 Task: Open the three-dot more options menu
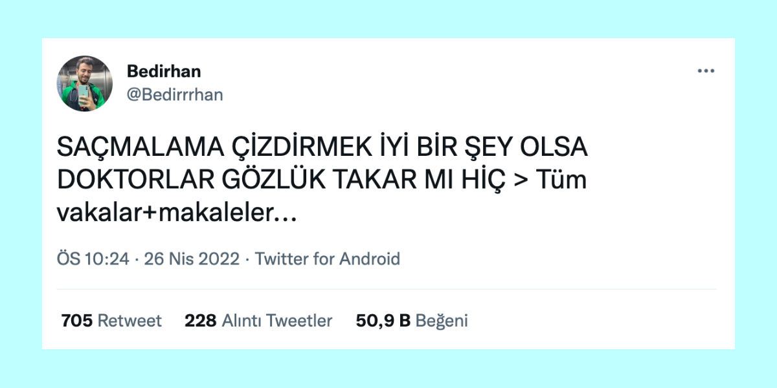click(705, 71)
